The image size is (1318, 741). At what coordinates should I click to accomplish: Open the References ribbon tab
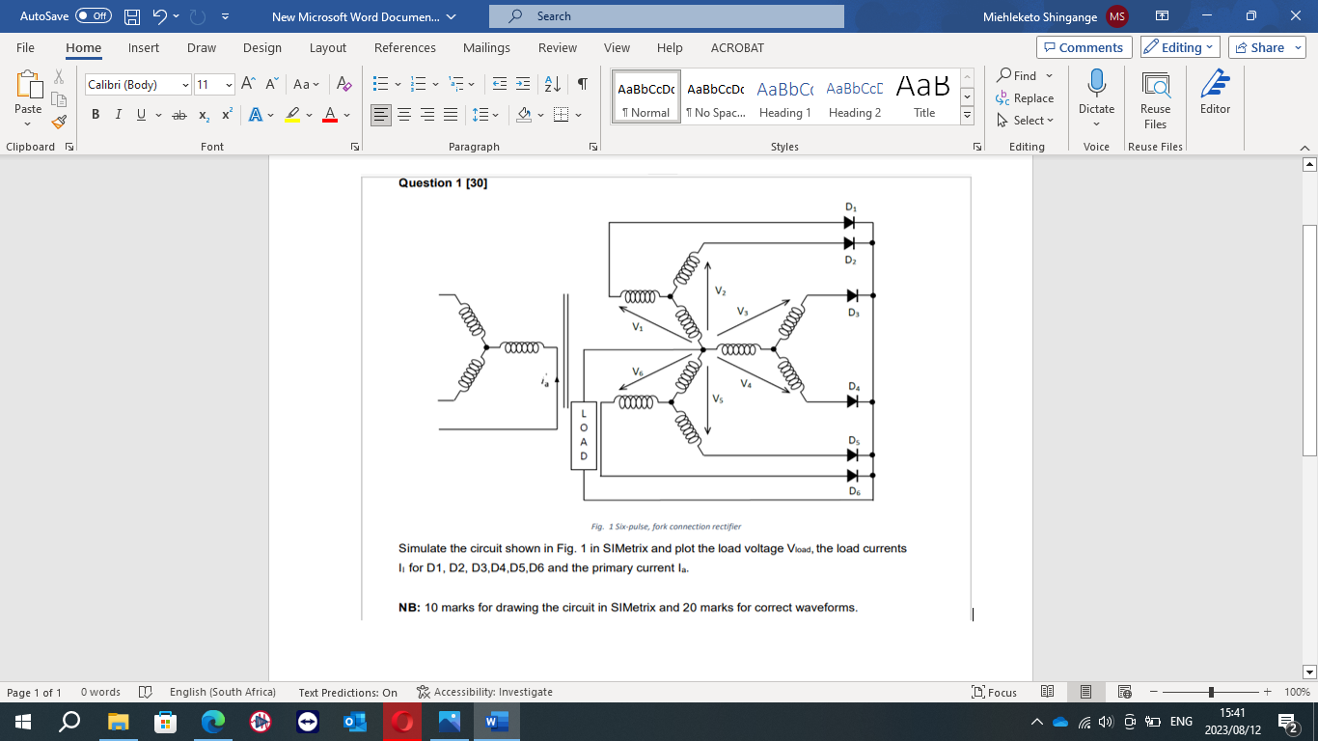[405, 46]
